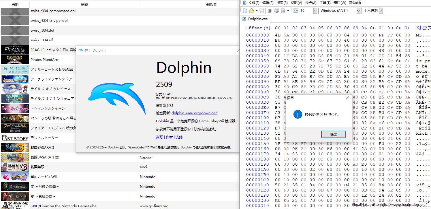The height and width of the screenshot is (209, 431).
Task: Expand the recent files arrow beside Open
Action: [257, 11]
